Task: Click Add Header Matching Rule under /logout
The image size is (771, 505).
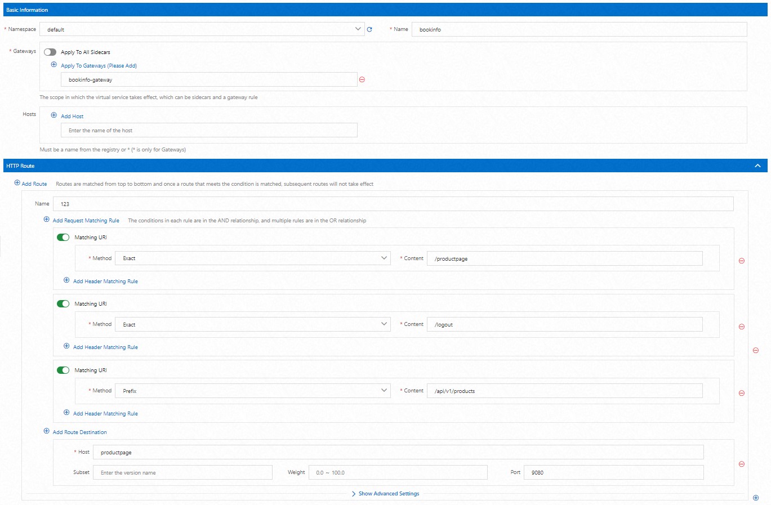Action: [105, 347]
